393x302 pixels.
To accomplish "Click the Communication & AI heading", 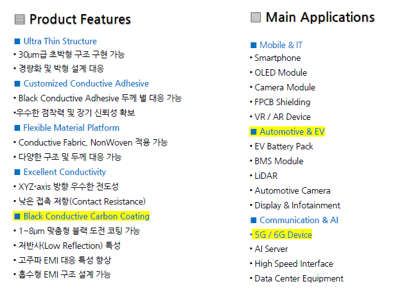I will tap(299, 220).
